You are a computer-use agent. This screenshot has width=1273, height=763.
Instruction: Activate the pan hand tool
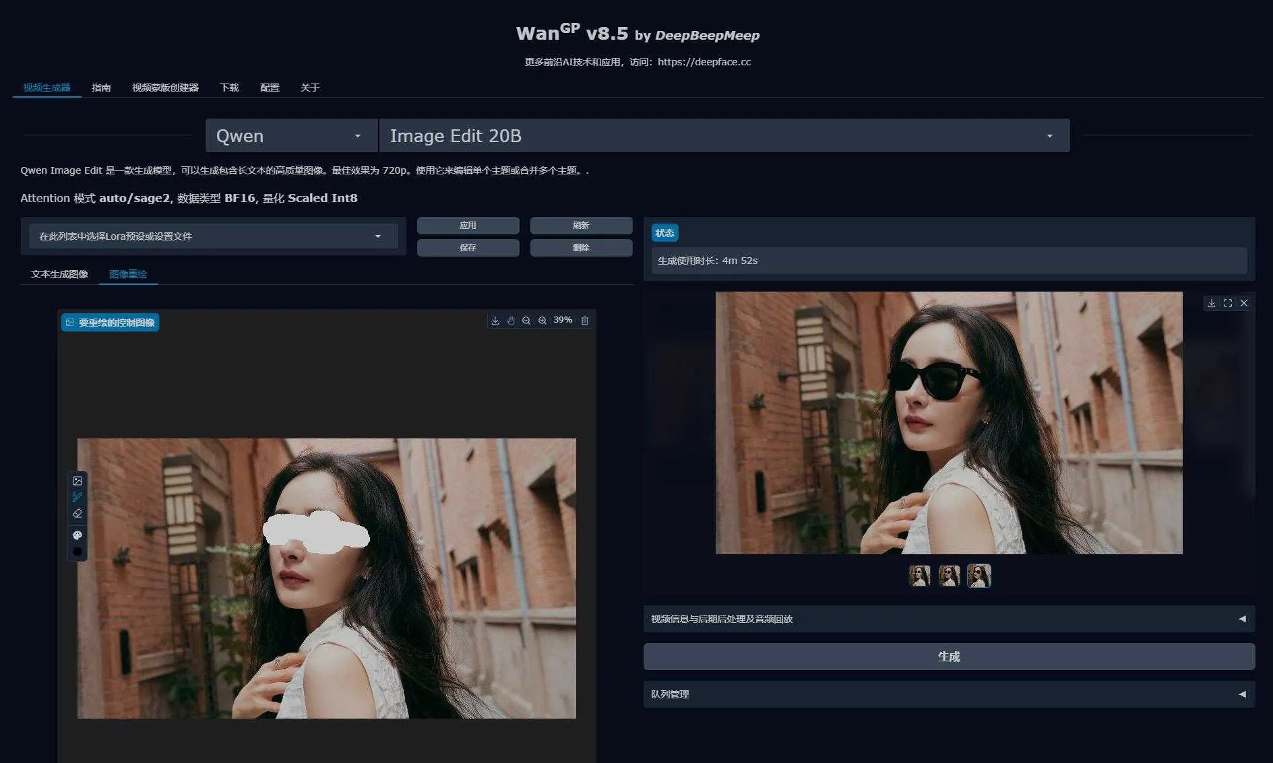coord(511,321)
